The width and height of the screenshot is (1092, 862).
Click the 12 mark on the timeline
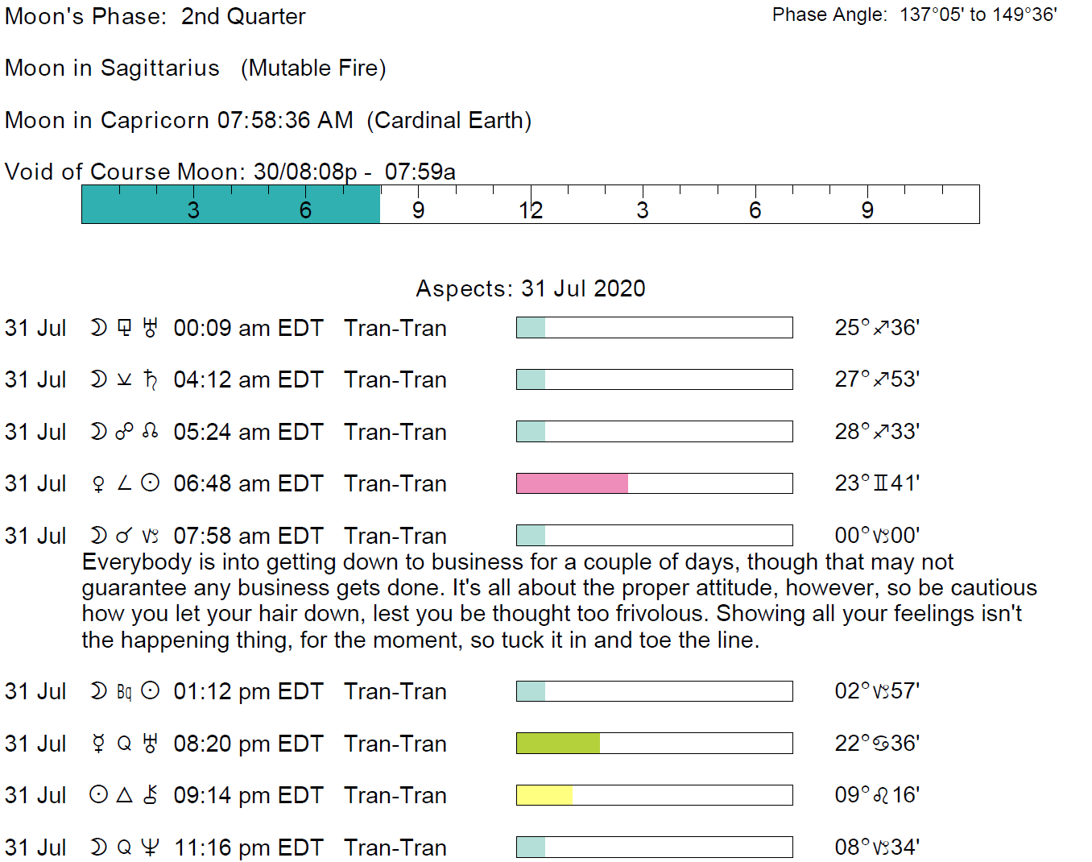(530, 210)
